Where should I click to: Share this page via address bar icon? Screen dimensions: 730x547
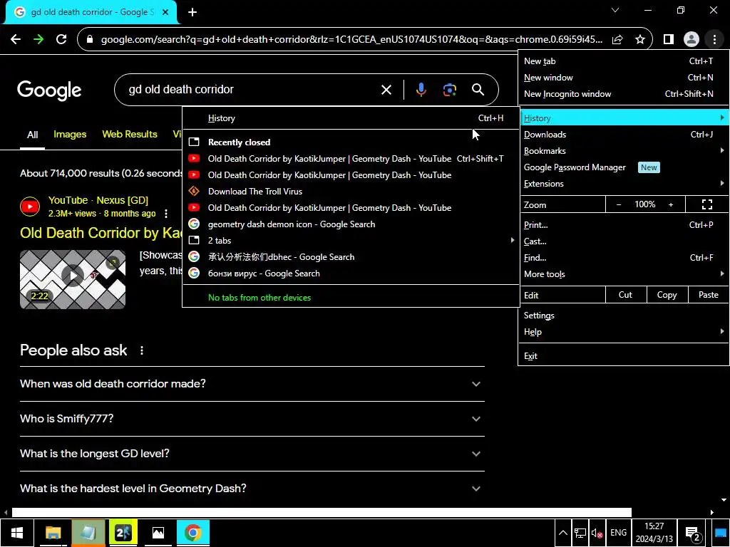coord(617,40)
